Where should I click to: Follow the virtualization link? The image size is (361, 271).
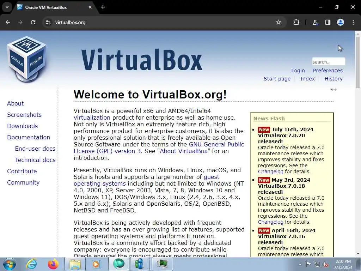92,118
